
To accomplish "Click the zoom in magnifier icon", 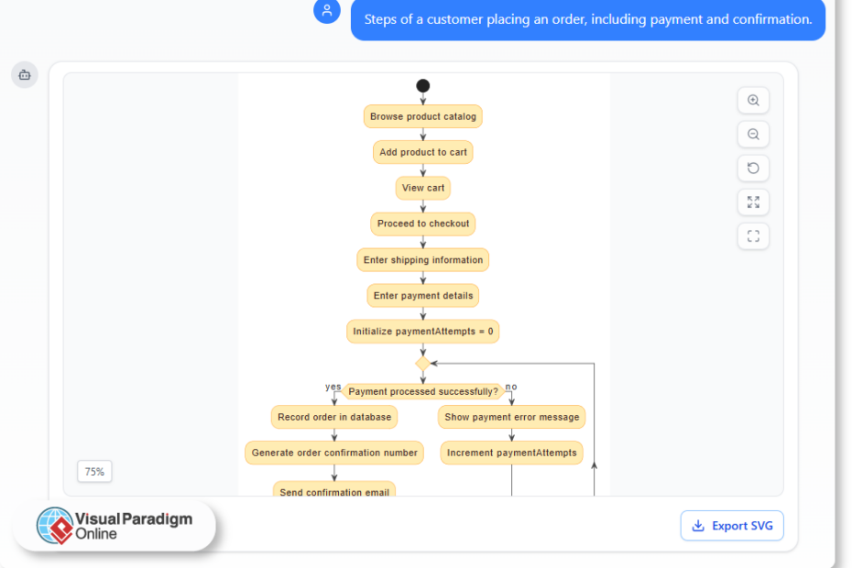I will pyautogui.click(x=752, y=101).
